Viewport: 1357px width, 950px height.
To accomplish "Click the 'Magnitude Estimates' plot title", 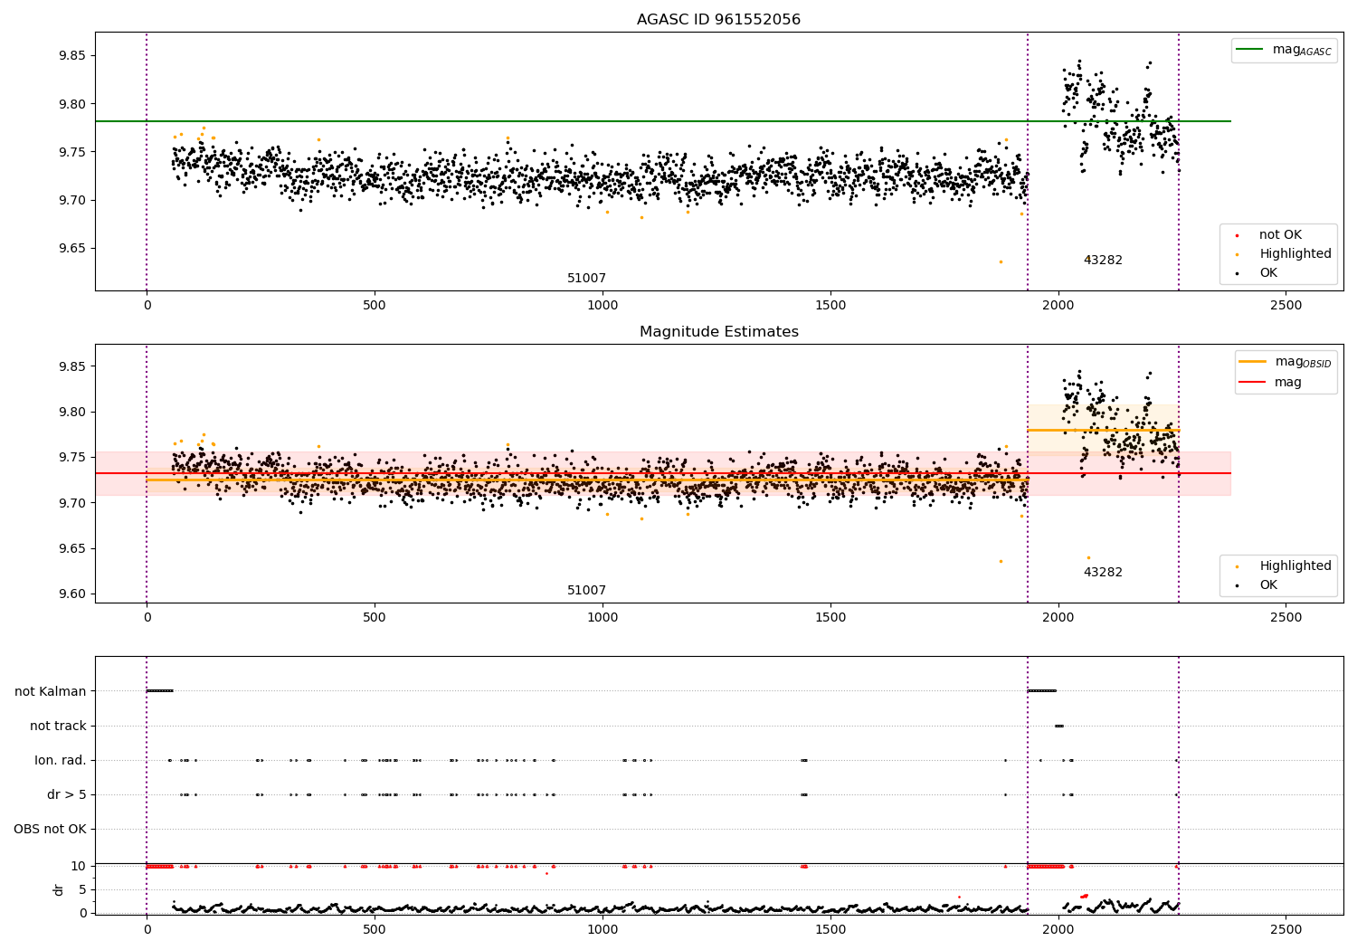I will [718, 332].
